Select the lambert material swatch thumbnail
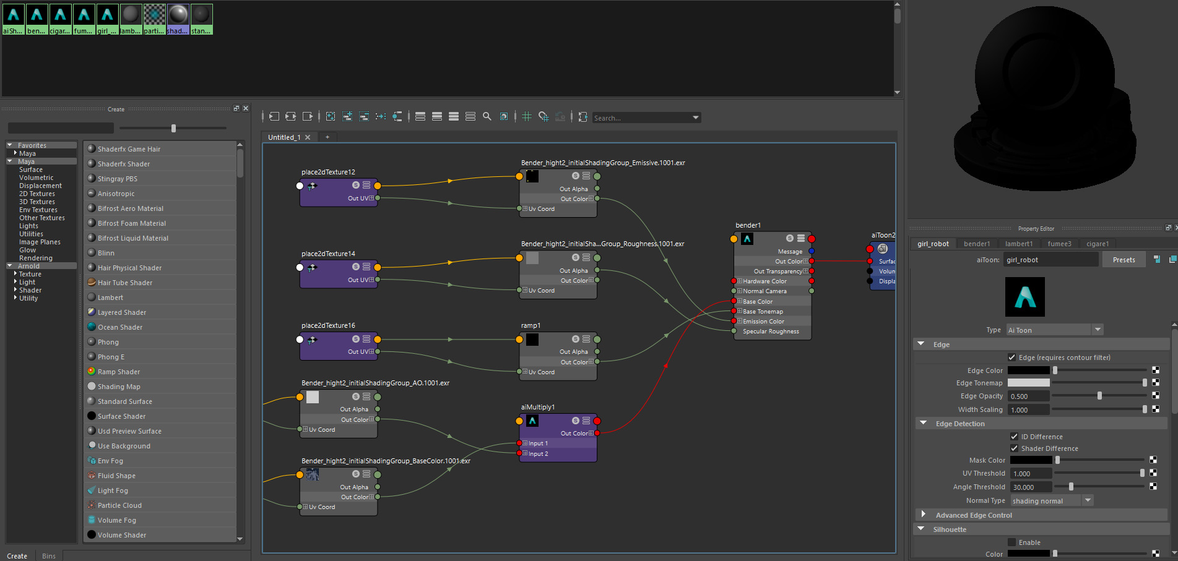Viewport: 1178px width, 561px height. click(x=131, y=19)
